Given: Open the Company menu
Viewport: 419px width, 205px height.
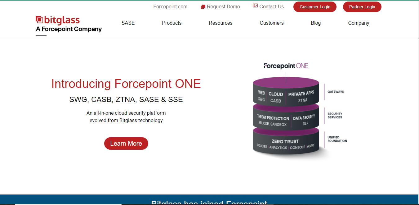Looking at the screenshot, I should (x=359, y=23).
